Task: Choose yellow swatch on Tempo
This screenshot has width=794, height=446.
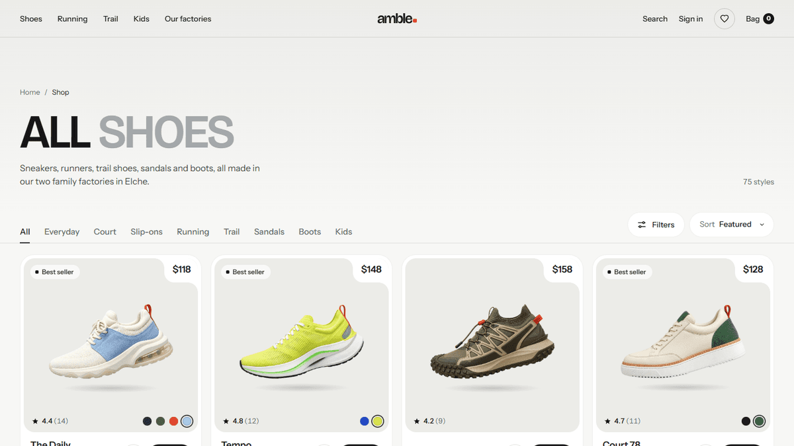Action: (378, 422)
